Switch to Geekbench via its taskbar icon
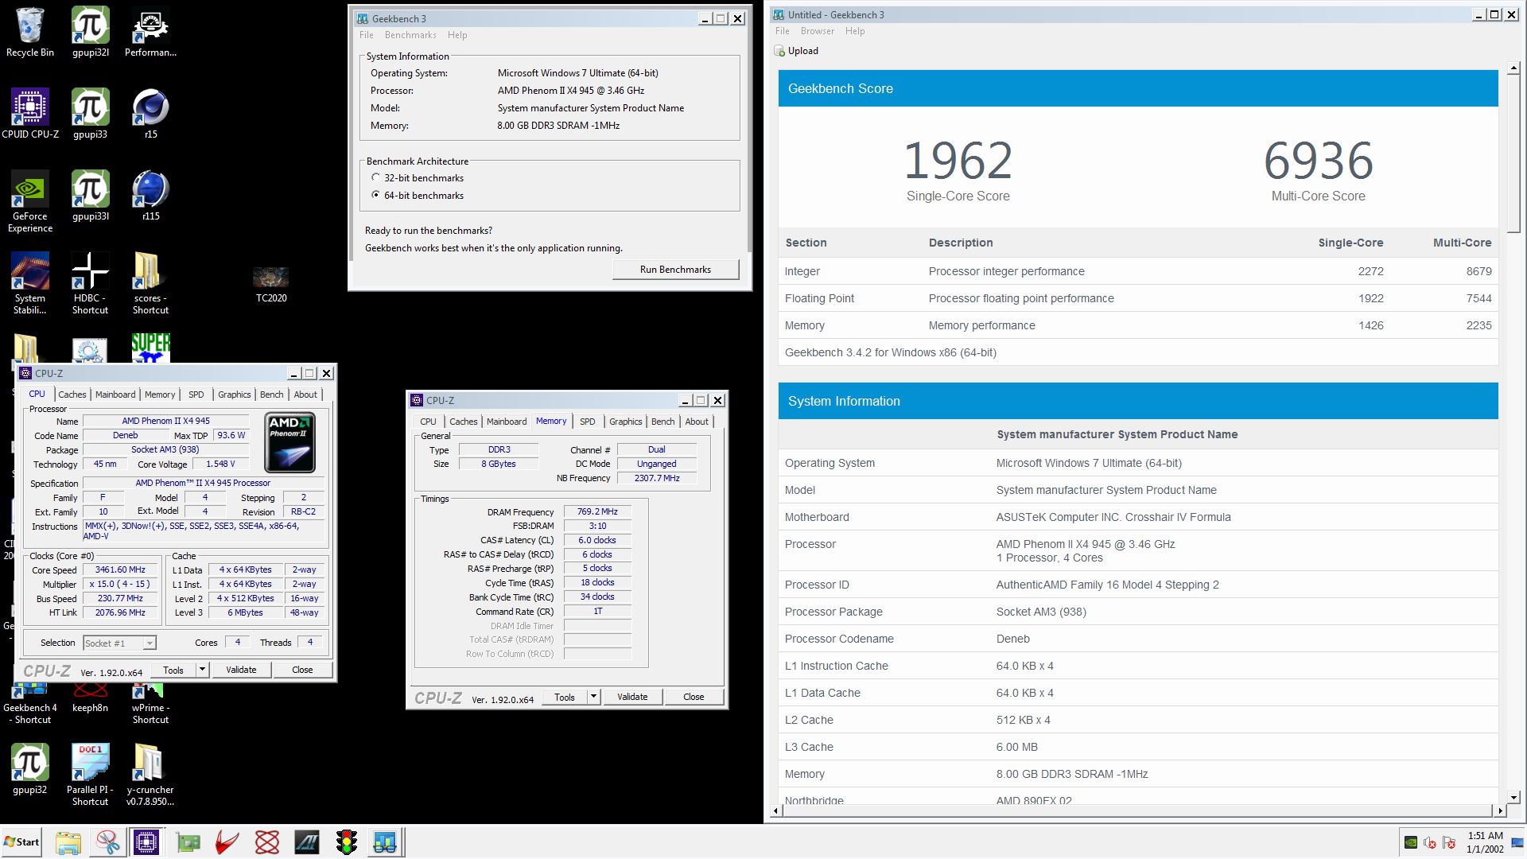1527x859 pixels. [385, 842]
